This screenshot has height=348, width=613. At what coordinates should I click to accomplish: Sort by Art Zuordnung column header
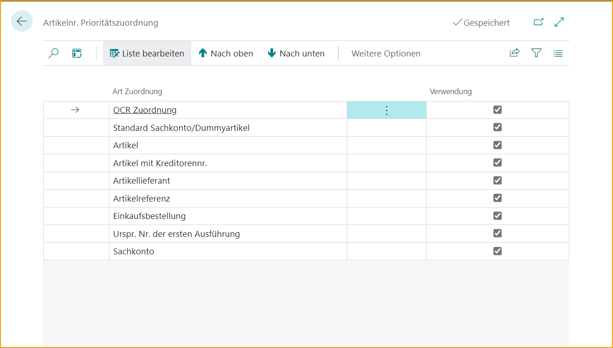click(x=137, y=91)
